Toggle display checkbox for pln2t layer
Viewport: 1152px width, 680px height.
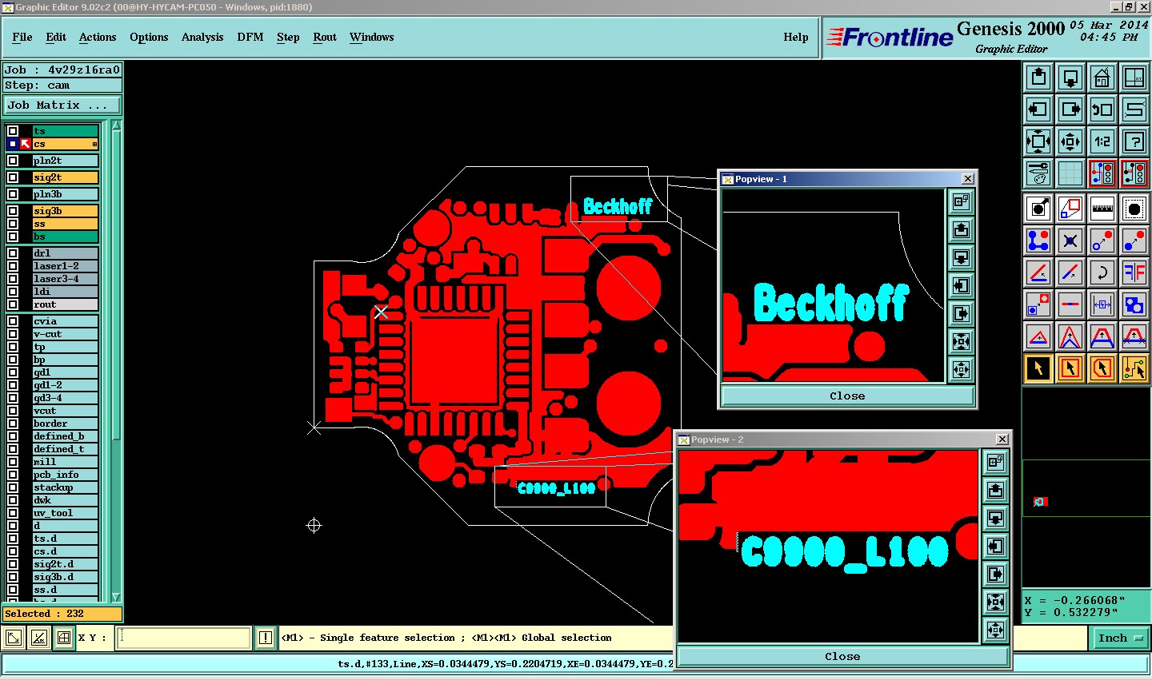coord(13,161)
